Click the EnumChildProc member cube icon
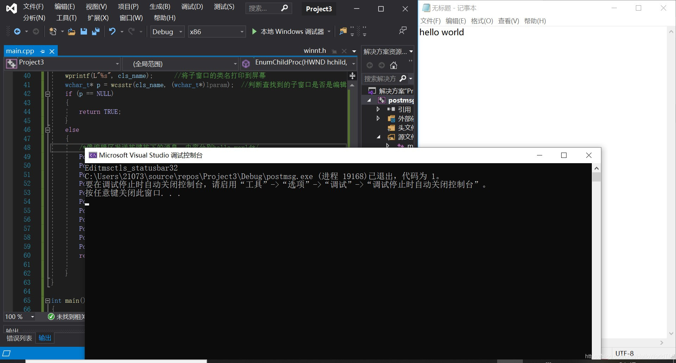Viewport: 676px width, 363px height. (246, 63)
